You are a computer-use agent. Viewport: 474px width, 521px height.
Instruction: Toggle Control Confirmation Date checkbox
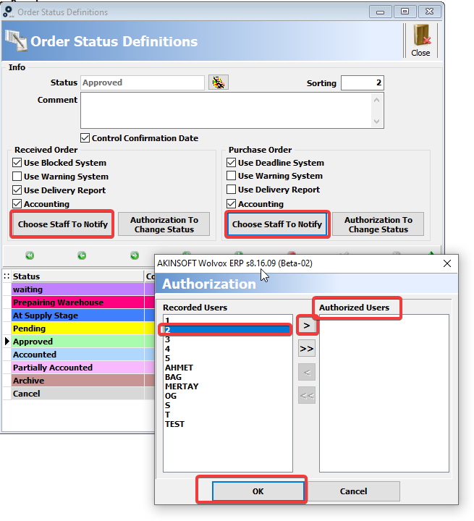coord(85,138)
